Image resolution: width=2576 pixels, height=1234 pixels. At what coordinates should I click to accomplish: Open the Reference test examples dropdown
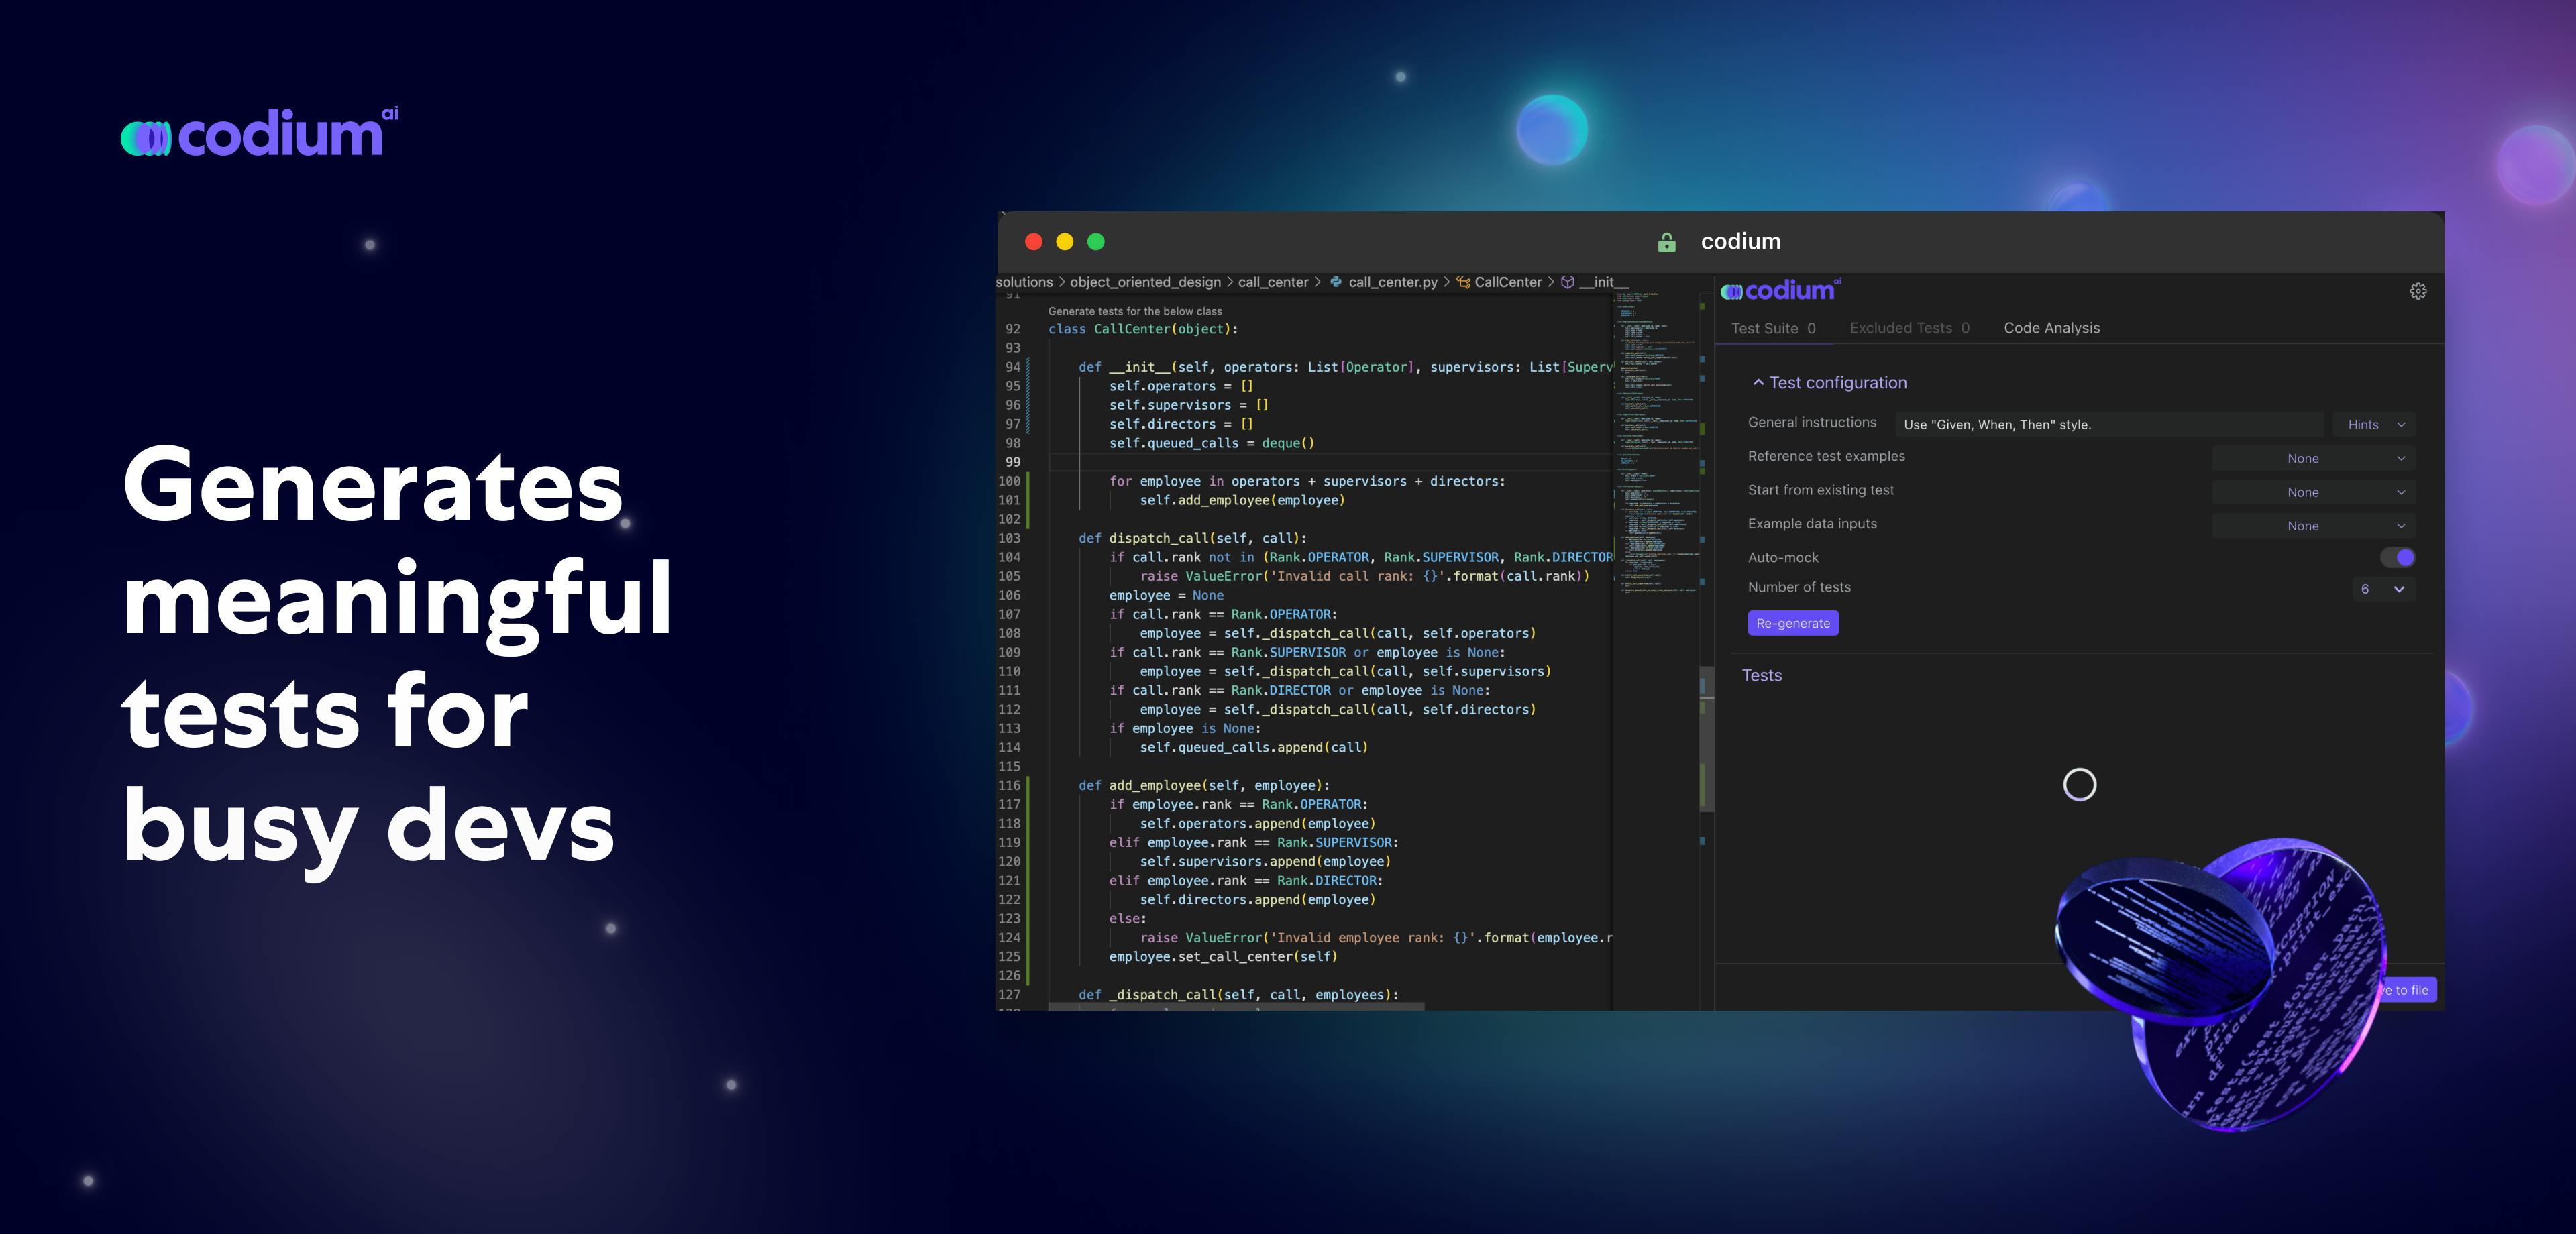pos(2313,458)
